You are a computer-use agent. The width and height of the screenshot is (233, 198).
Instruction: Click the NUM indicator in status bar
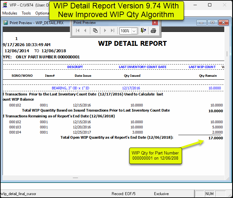click(x=209, y=194)
